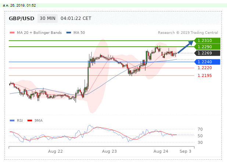Click the date stamp reading 26, 2019, 01:52
Viewport: 227px width, 163px height.
19,6
